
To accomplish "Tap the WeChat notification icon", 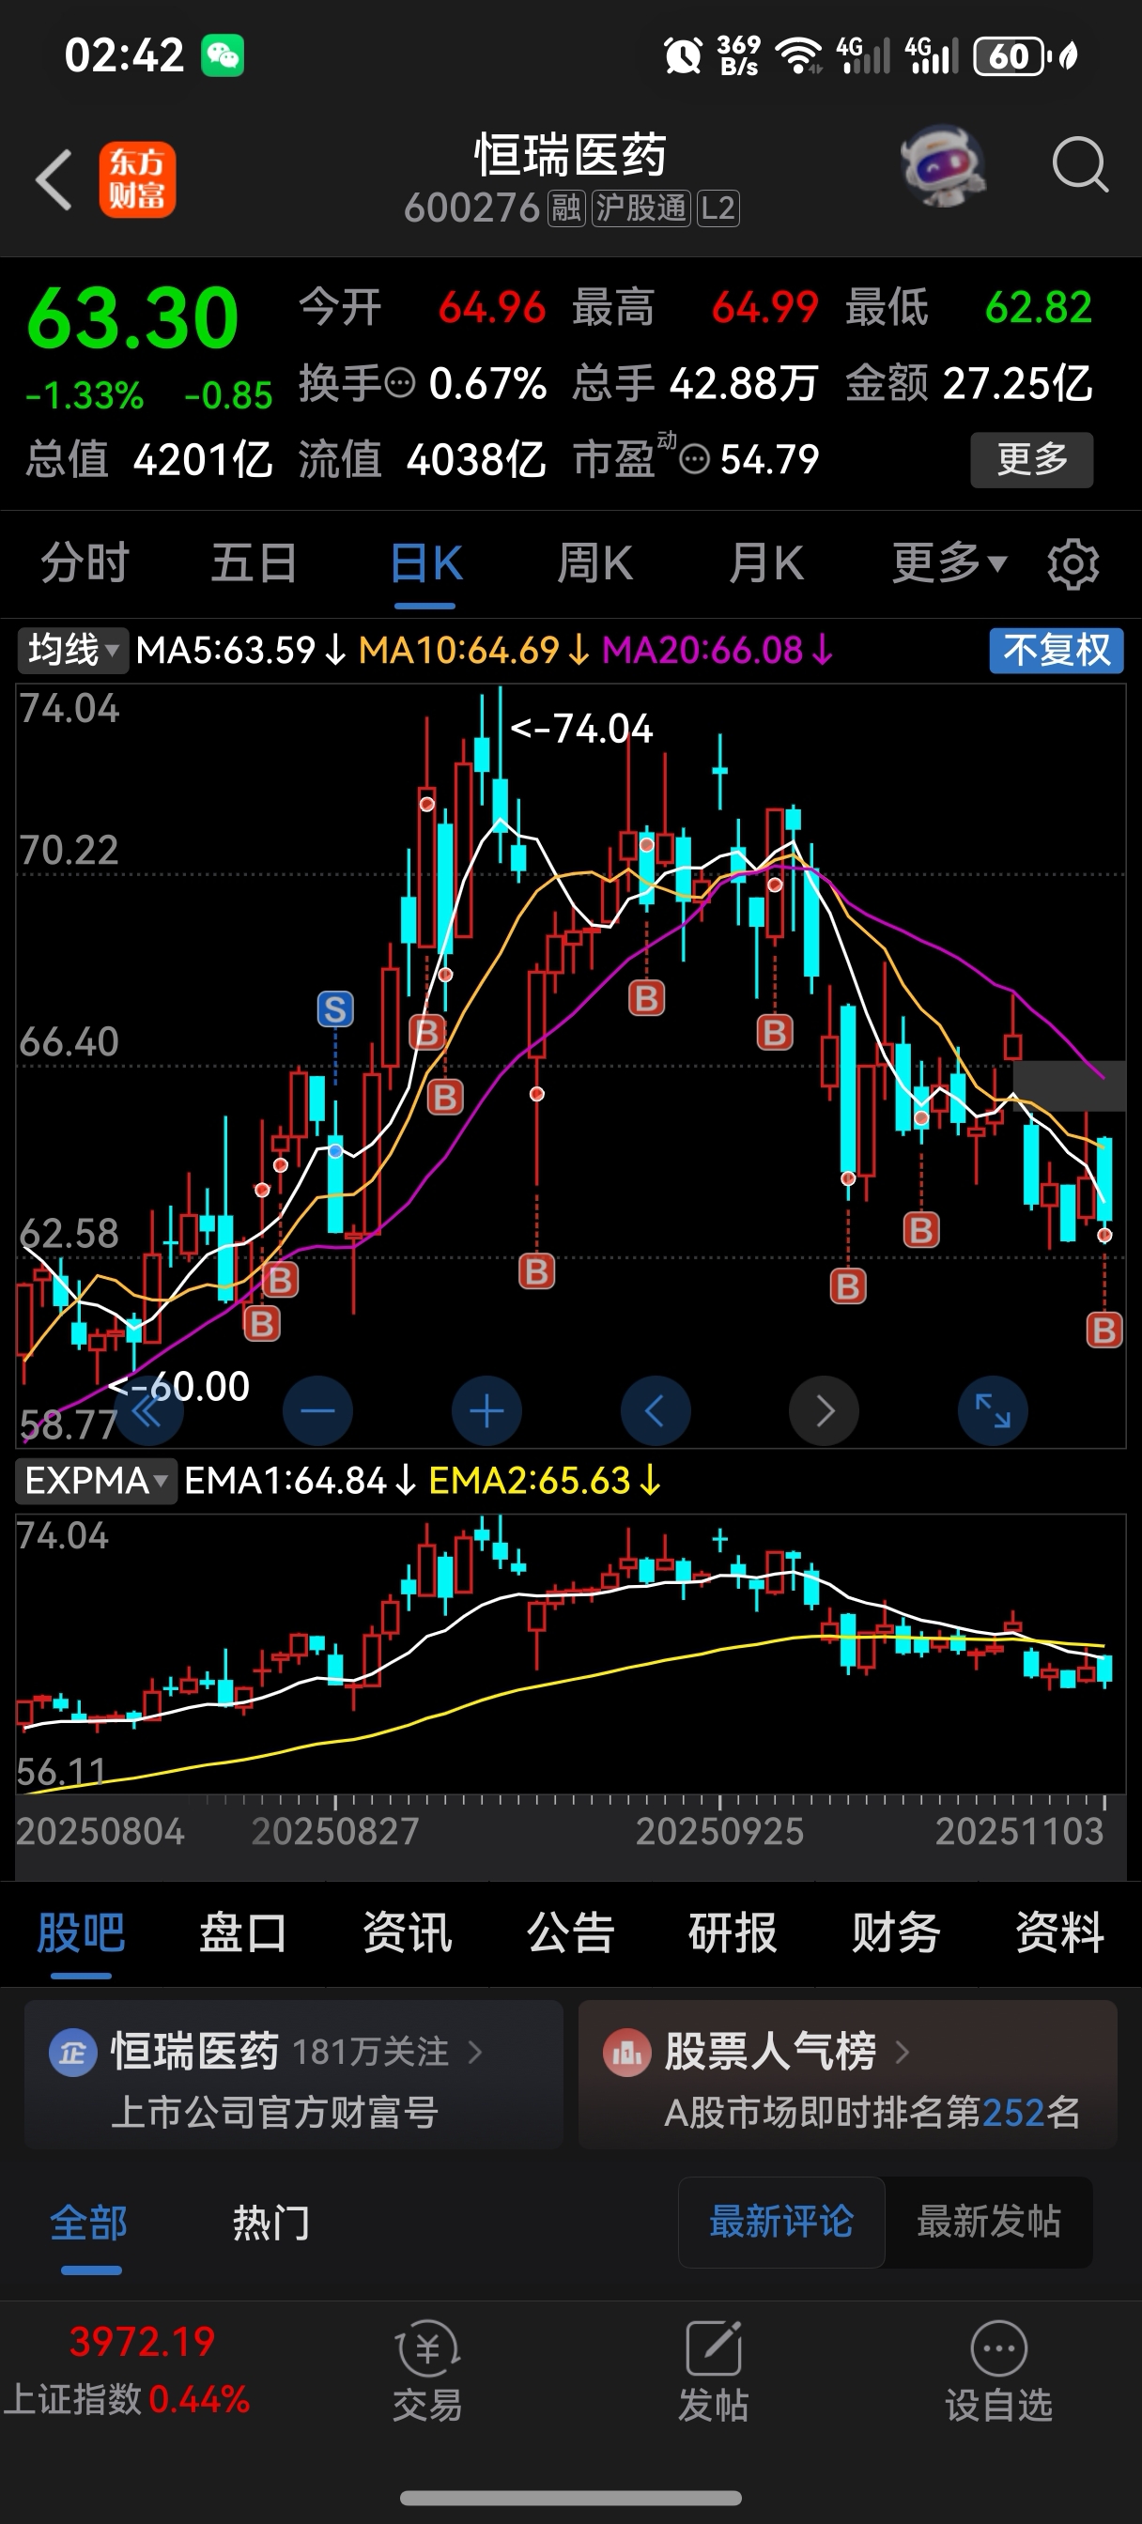I will [223, 54].
